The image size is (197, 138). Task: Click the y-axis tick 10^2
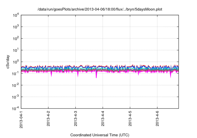click(x=16, y=39)
